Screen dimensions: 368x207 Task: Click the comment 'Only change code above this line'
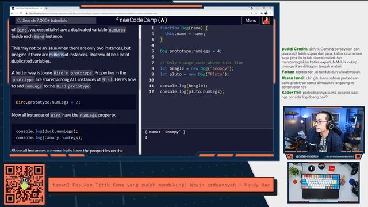click(202, 63)
